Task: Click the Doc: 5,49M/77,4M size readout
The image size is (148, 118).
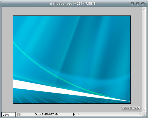Action: pyautogui.click(x=47, y=114)
